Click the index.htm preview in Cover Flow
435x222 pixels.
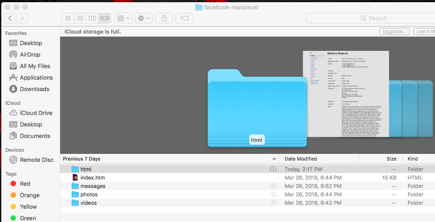pyautogui.click(x=346, y=94)
